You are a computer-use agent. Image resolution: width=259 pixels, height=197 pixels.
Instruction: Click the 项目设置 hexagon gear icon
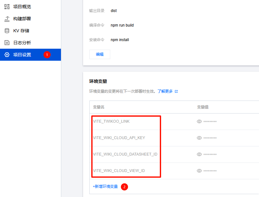(7, 55)
